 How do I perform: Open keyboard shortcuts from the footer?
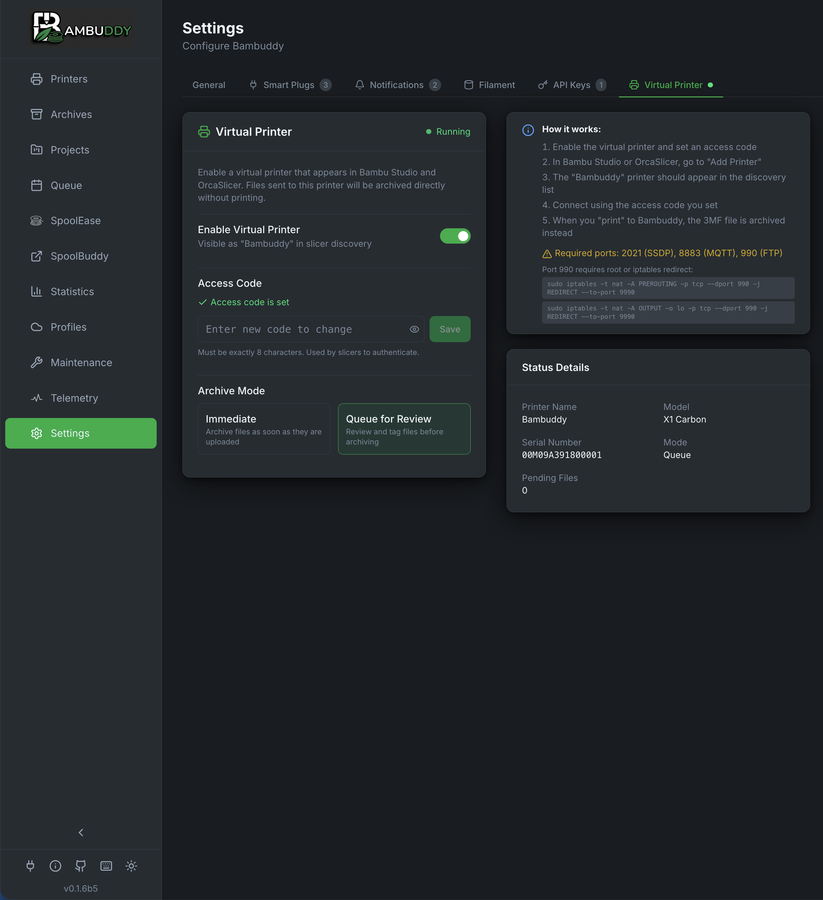(x=106, y=866)
